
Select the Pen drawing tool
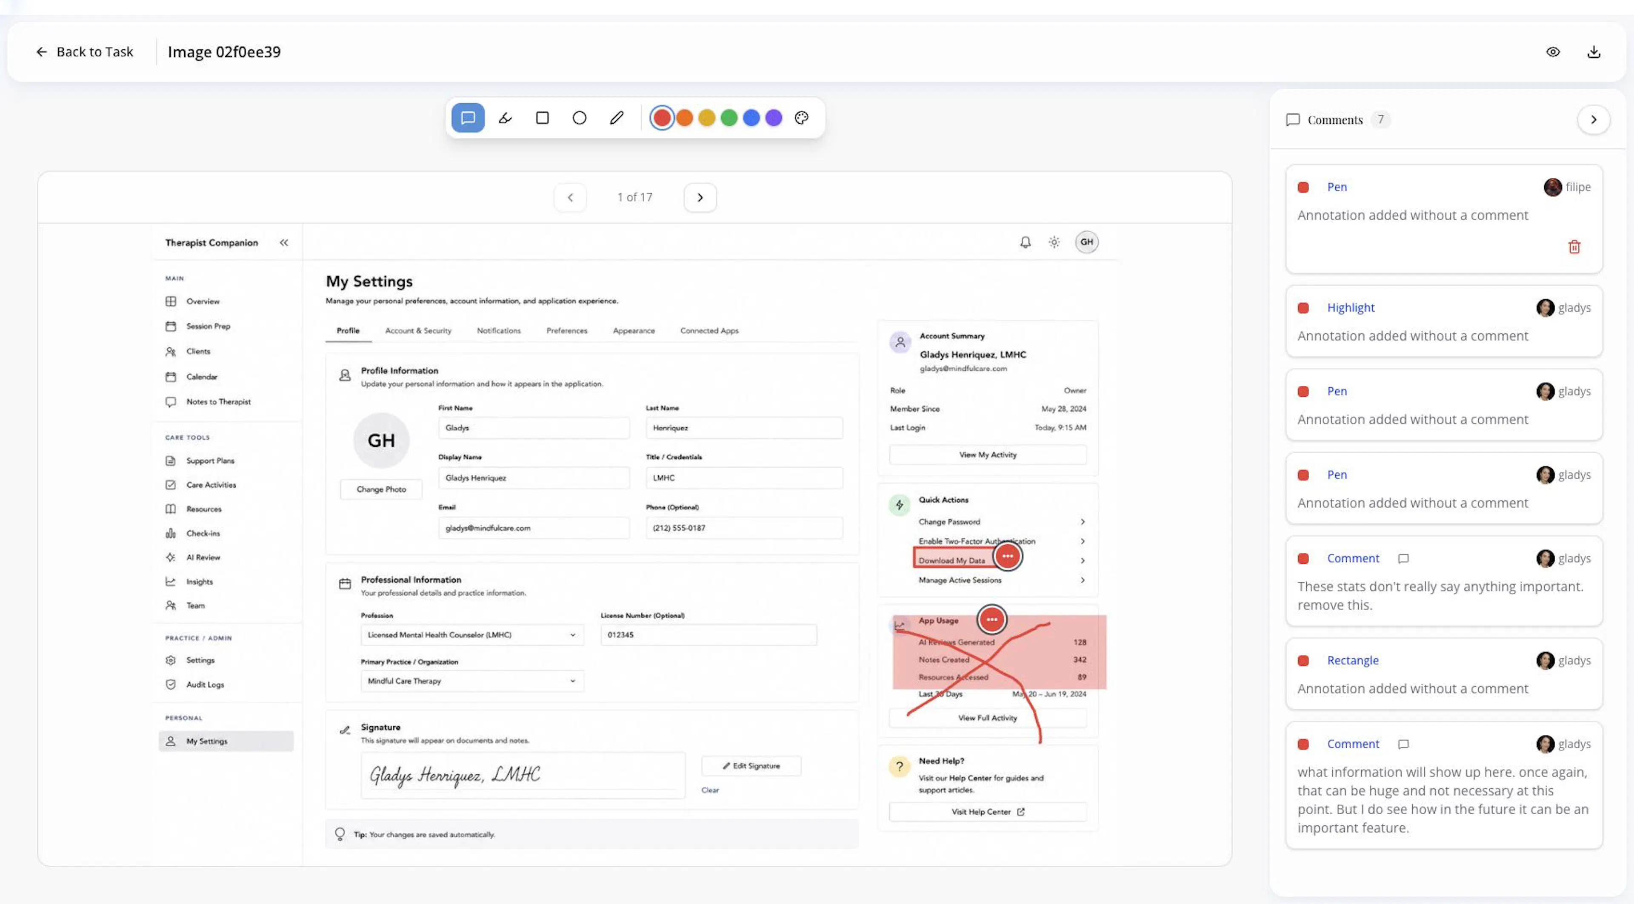tap(617, 118)
